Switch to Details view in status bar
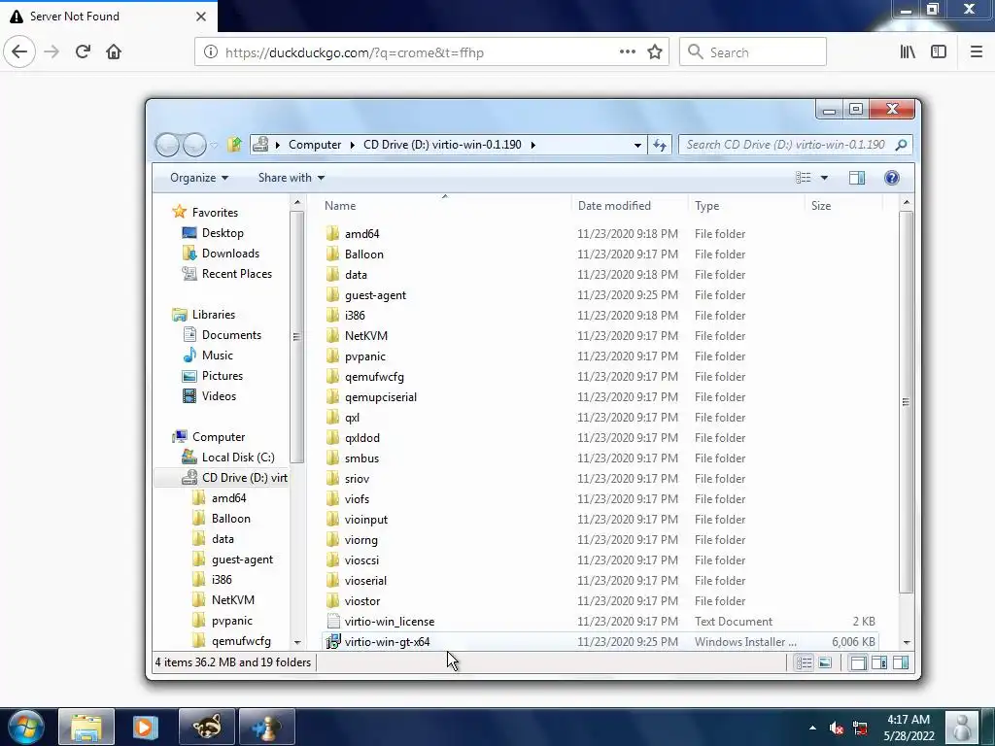Image resolution: width=995 pixels, height=746 pixels. [804, 662]
